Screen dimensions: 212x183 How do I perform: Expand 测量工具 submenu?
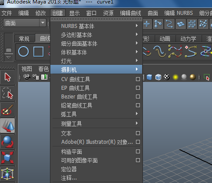[x=96, y=124]
